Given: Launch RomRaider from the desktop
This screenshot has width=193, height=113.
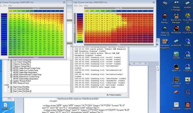Looking at the screenshot, I should pyautogui.click(x=176, y=30).
